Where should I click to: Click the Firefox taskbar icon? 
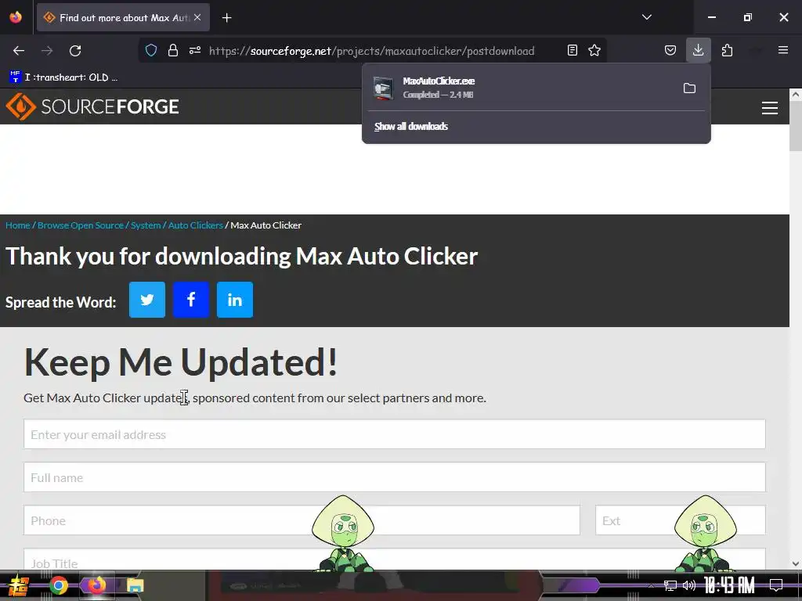(x=96, y=585)
